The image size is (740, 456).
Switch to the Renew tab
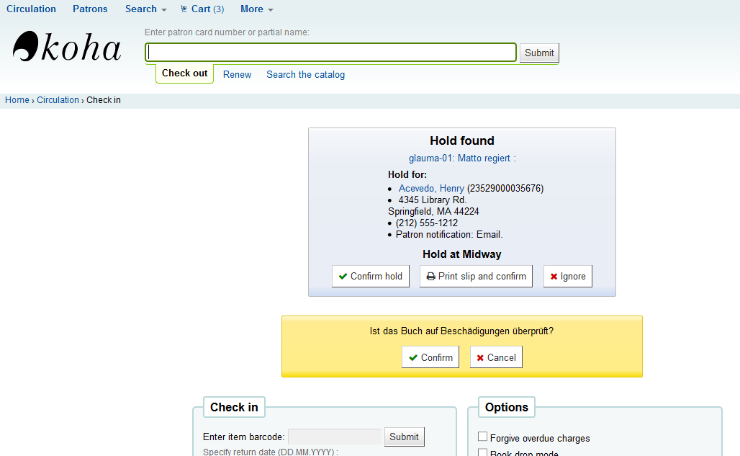tap(237, 75)
